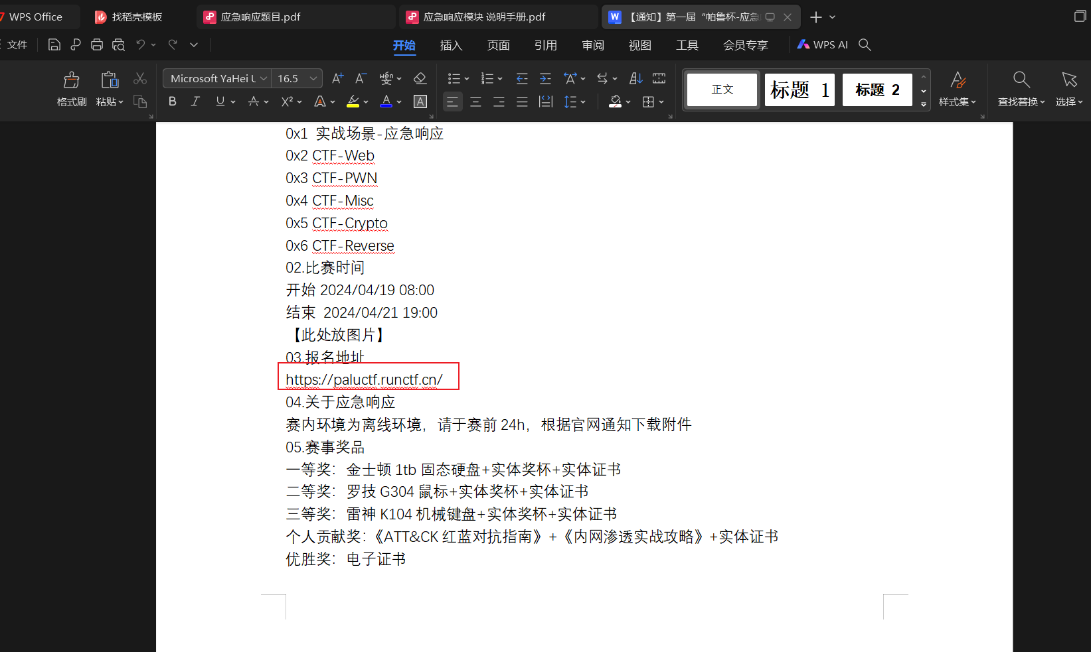Expand the quick access toolbar customize arrow

click(194, 44)
